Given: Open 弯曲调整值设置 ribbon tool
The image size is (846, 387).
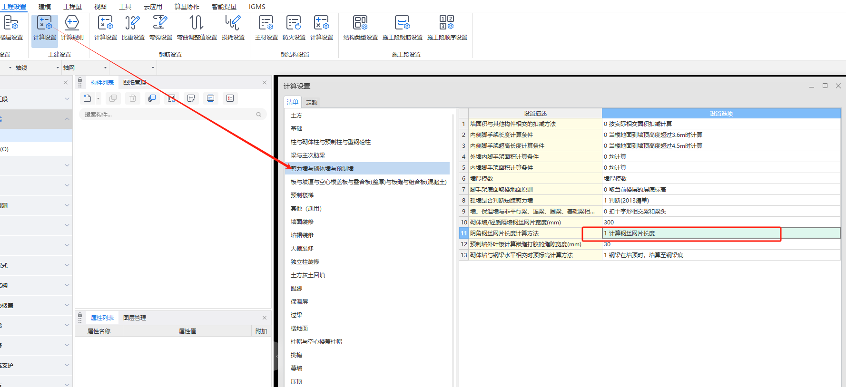Looking at the screenshot, I should point(197,29).
